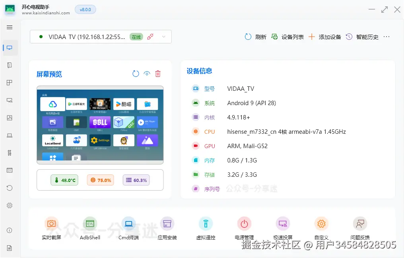
Task: Click the 屏幕预览 heading
Action: pos(49,74)
